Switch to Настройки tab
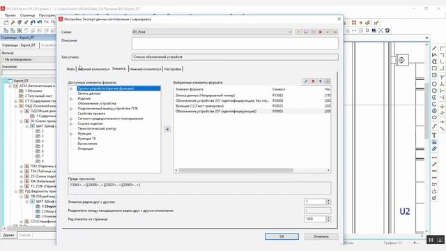This screenshot has height=251, width=446. pyautogui.click(x=173, y=69)
